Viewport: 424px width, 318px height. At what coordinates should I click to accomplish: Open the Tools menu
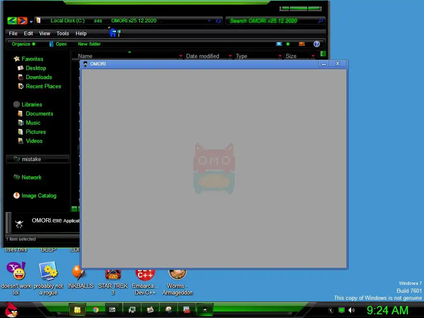coord(63,33)
